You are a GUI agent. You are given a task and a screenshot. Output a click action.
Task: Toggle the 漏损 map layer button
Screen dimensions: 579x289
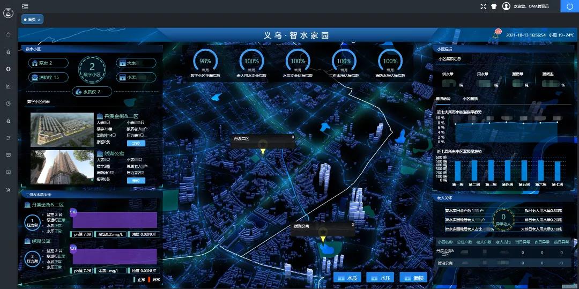[x=413, y=277]
